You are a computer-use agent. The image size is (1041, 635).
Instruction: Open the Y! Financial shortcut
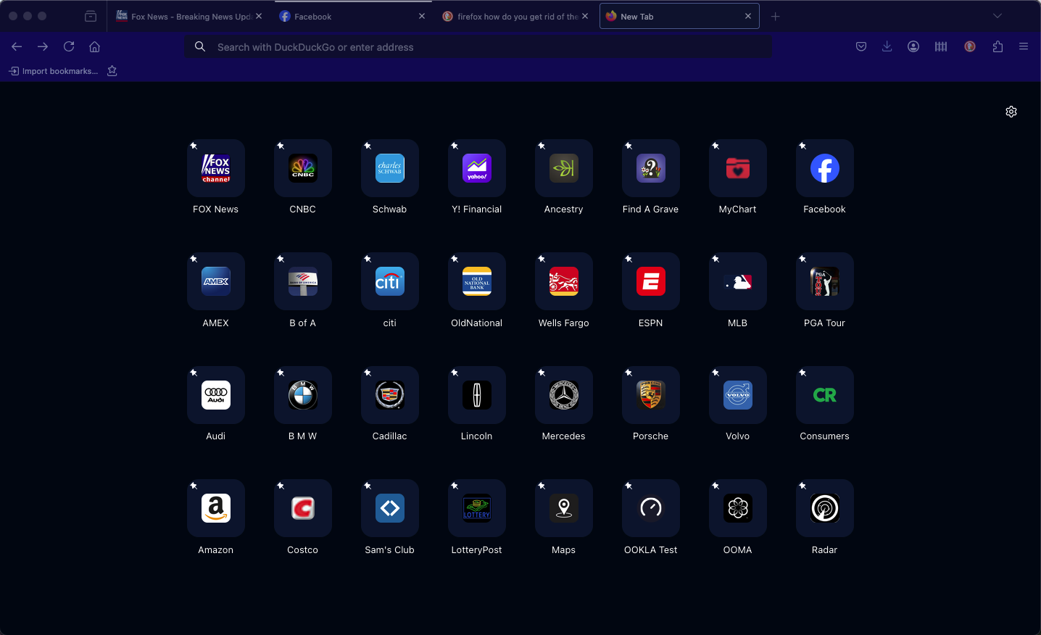point(477,168)
